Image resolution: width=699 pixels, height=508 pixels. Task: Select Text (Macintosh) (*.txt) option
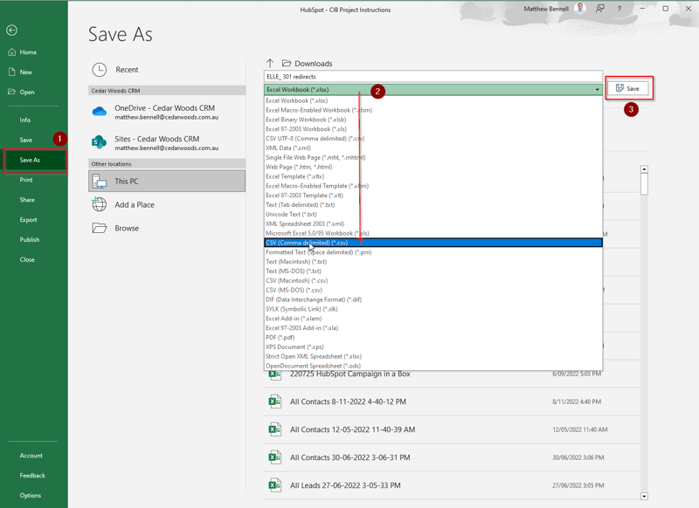tap(433, 262)
